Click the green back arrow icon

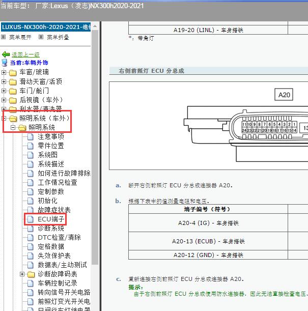(6, 54)
